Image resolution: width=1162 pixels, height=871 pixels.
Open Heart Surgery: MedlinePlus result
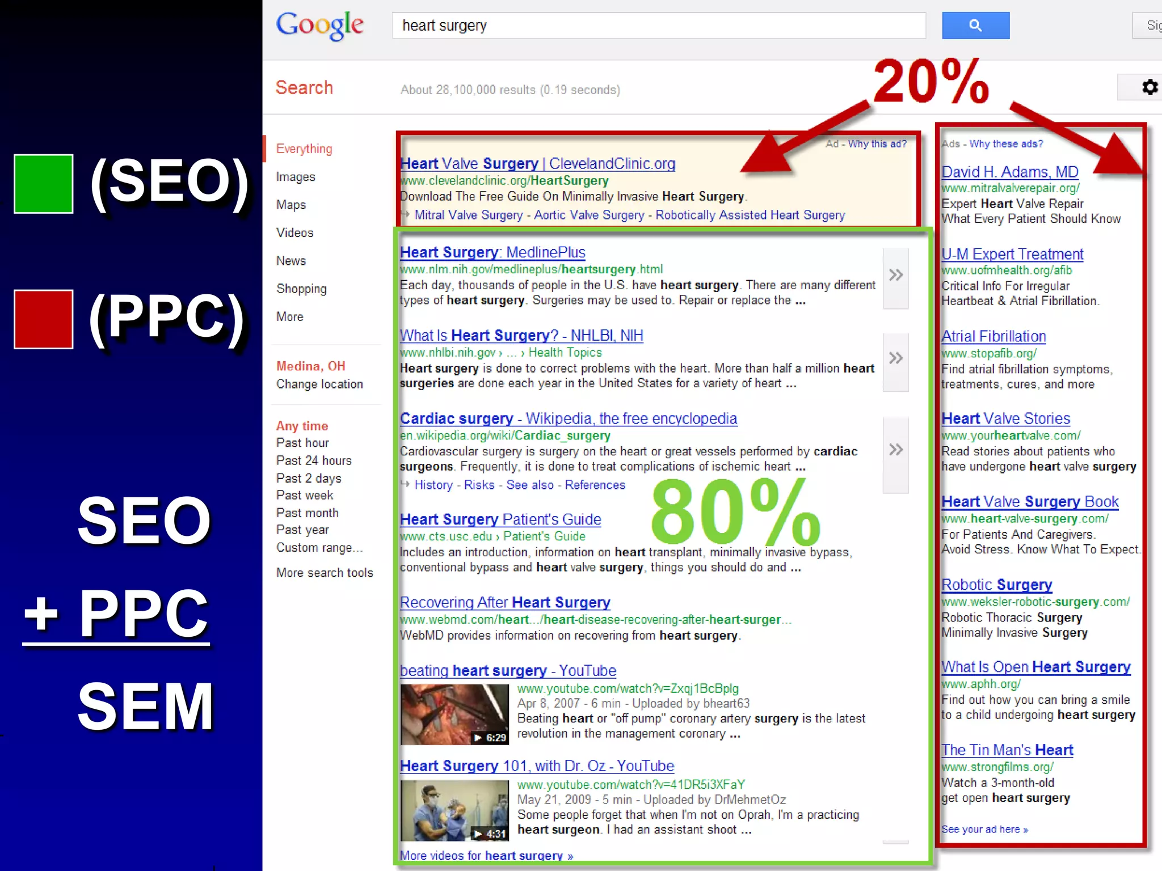tap(492, 252)
